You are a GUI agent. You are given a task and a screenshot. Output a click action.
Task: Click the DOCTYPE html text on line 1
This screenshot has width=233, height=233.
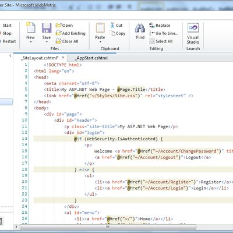[x=63, y=65]
